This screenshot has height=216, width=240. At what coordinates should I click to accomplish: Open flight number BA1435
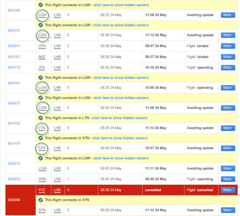[14, 123]
